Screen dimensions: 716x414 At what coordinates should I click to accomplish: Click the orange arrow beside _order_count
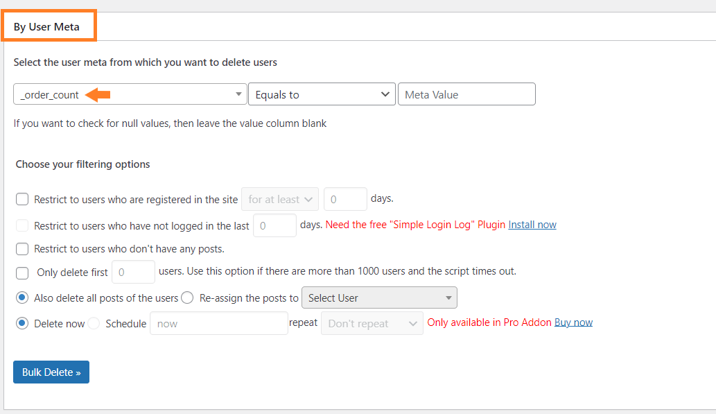tap(98, 95)
